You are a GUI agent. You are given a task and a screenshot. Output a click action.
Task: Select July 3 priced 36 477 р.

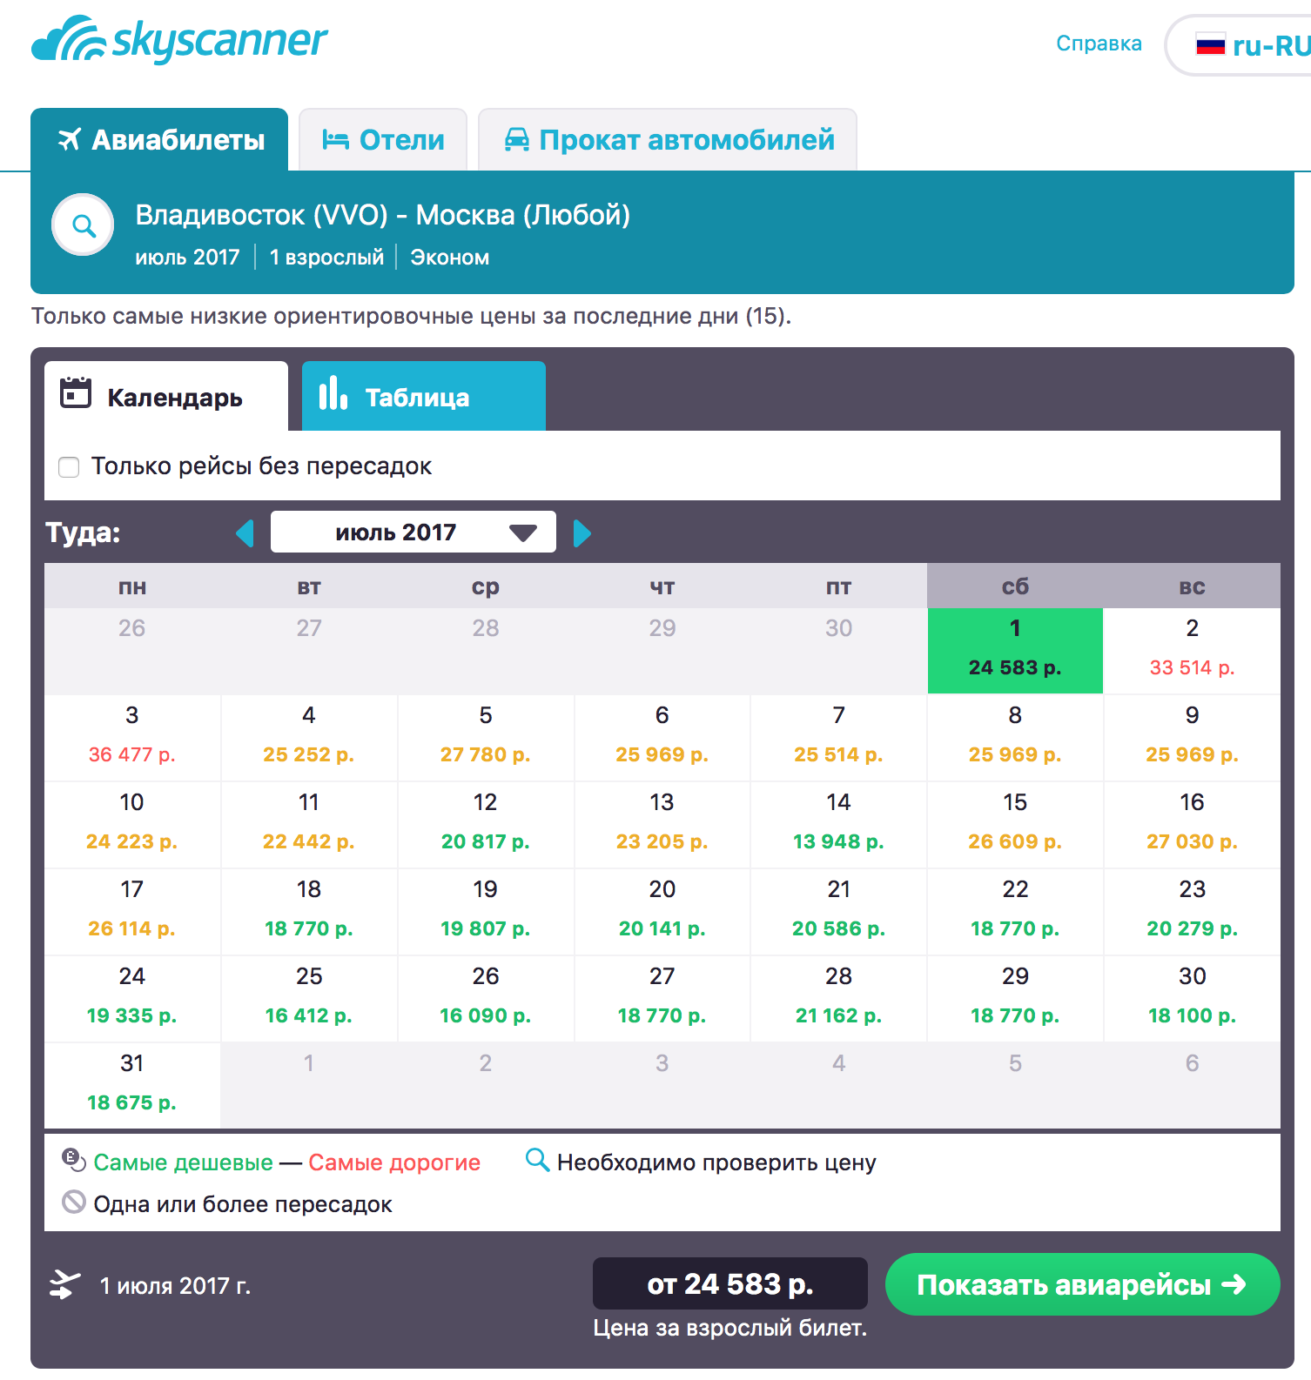[132, 737]
